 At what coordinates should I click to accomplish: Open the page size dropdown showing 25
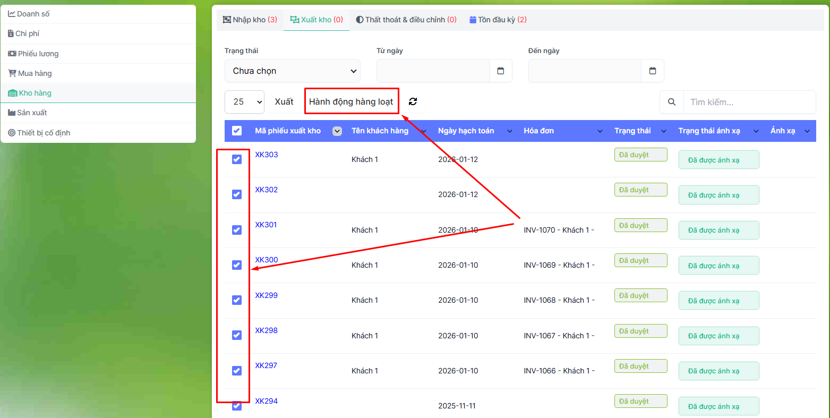pyautogui.click(x=244, y=101)
